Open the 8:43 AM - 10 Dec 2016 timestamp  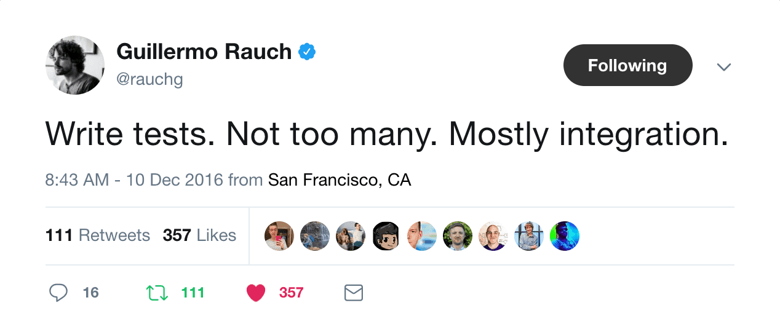(133, 180)
